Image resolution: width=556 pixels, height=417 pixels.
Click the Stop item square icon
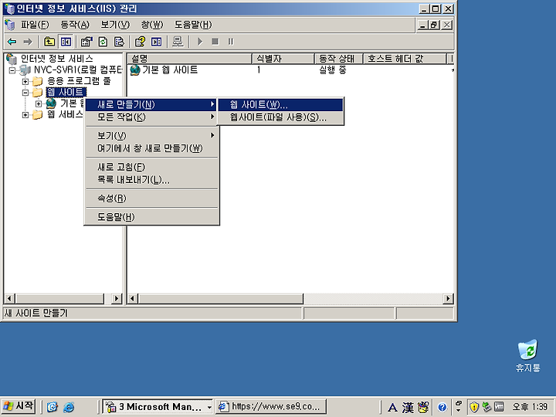coord(215,42)
